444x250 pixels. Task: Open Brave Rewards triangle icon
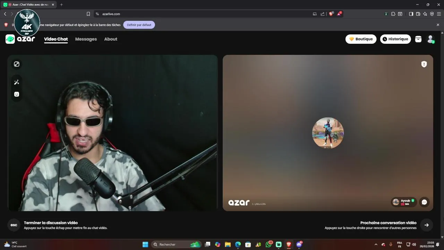tap(339, 14)
